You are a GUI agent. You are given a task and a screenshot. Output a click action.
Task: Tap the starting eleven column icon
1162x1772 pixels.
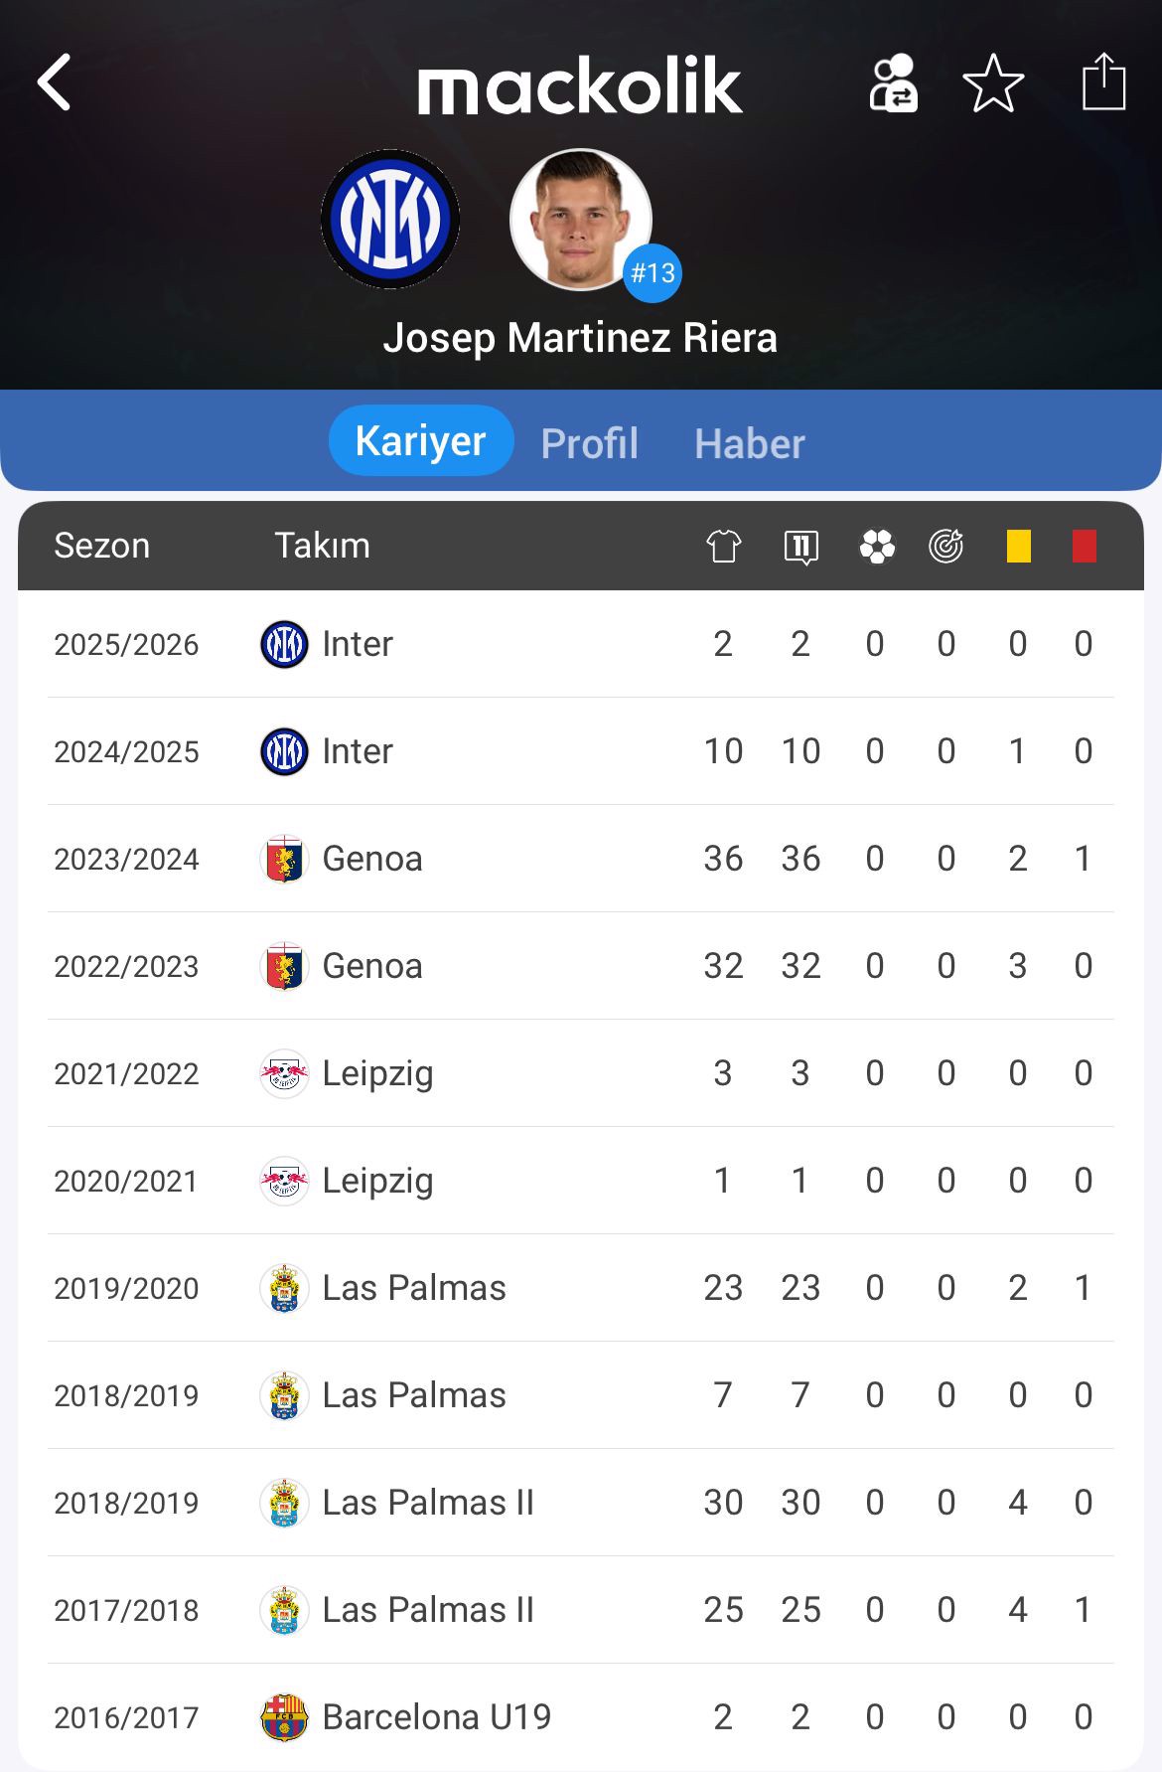pyautogui.click(x=800, y=546)
